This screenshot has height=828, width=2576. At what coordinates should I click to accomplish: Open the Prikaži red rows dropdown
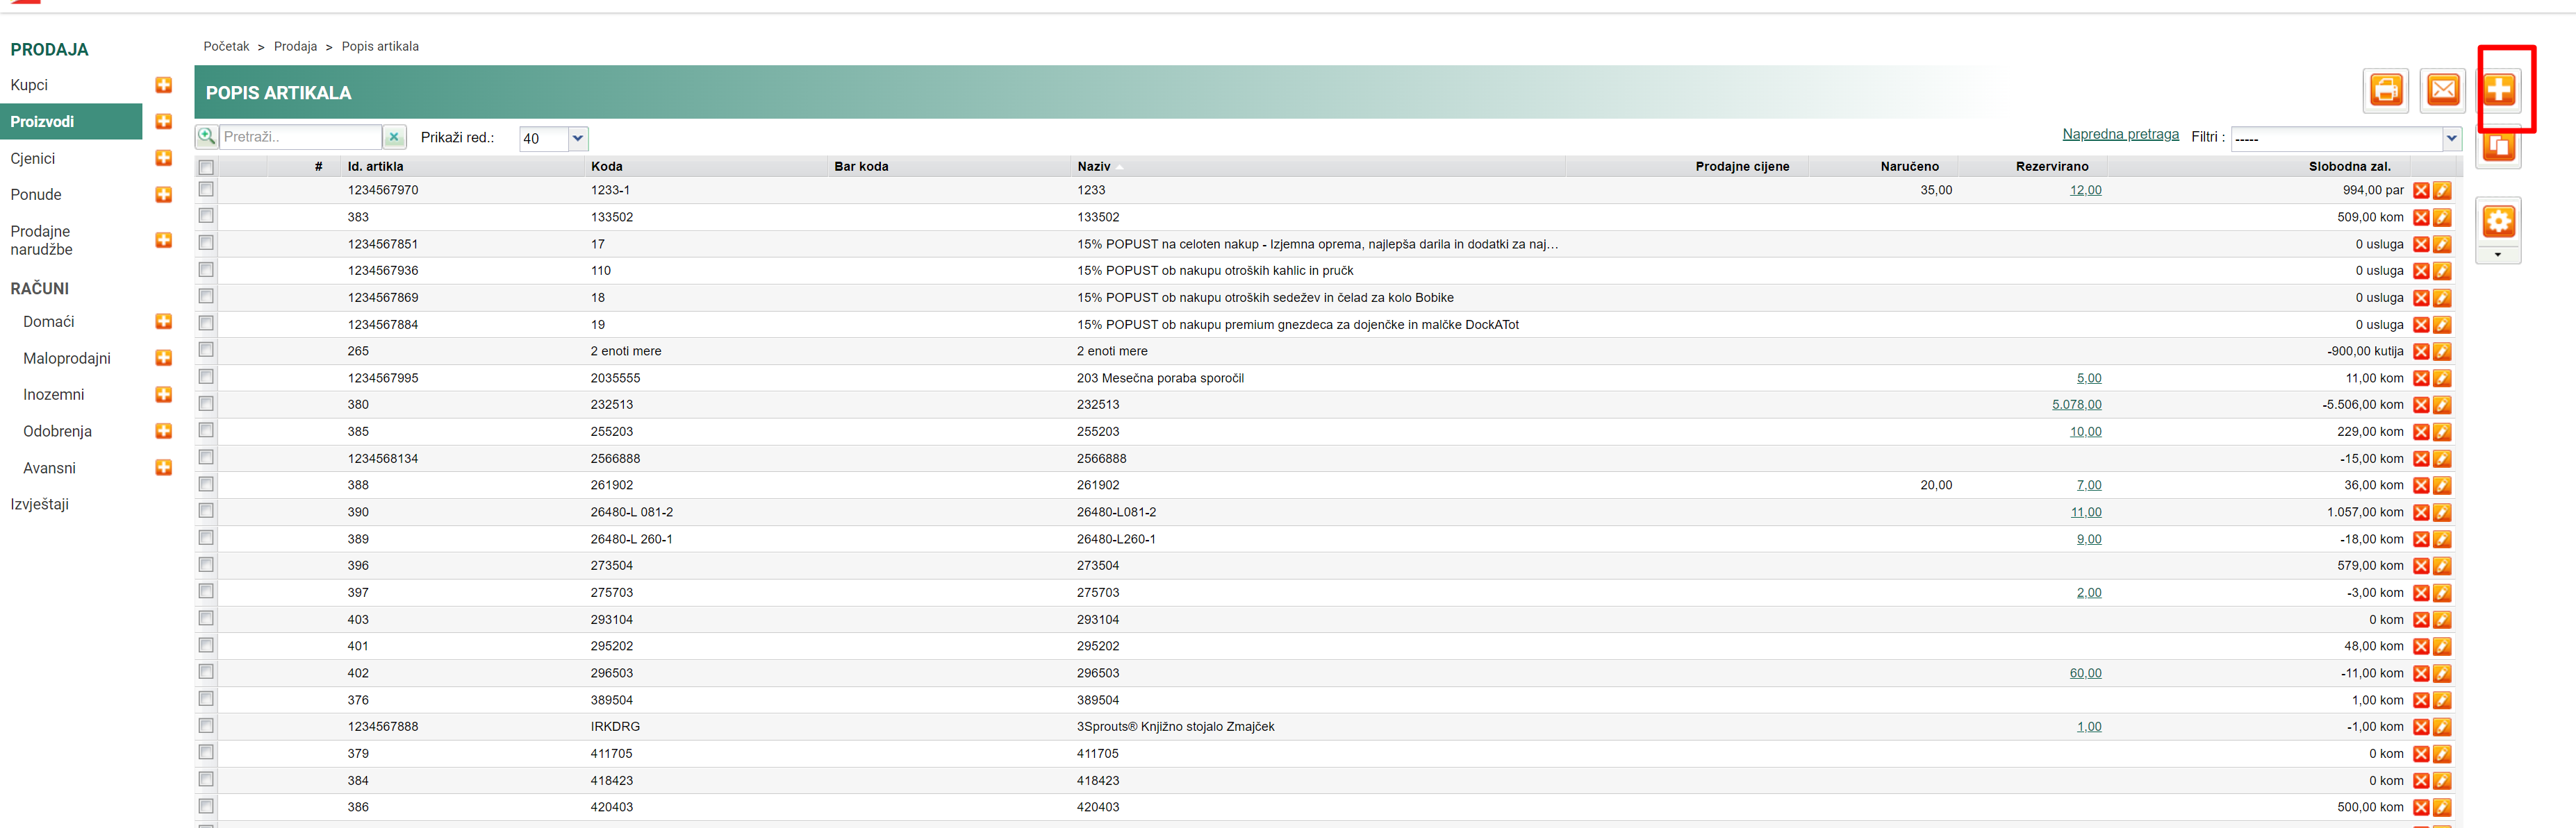(x=577, y=139)
